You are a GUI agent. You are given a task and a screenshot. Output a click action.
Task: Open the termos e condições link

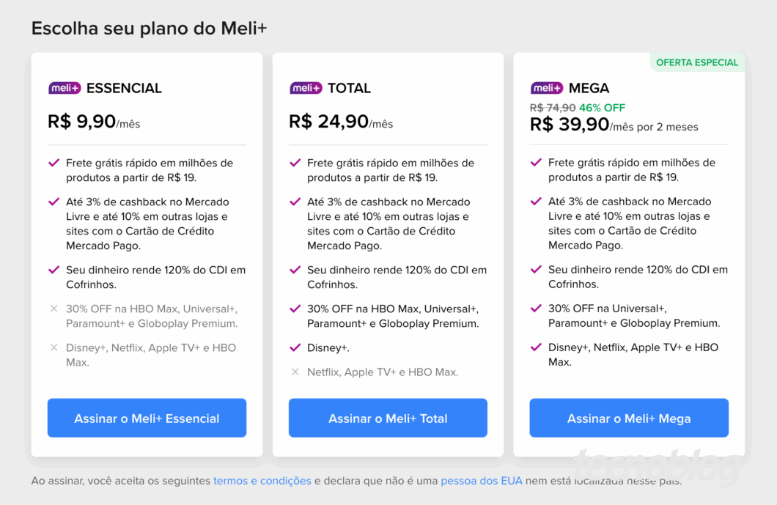click(x=262, y=480)
